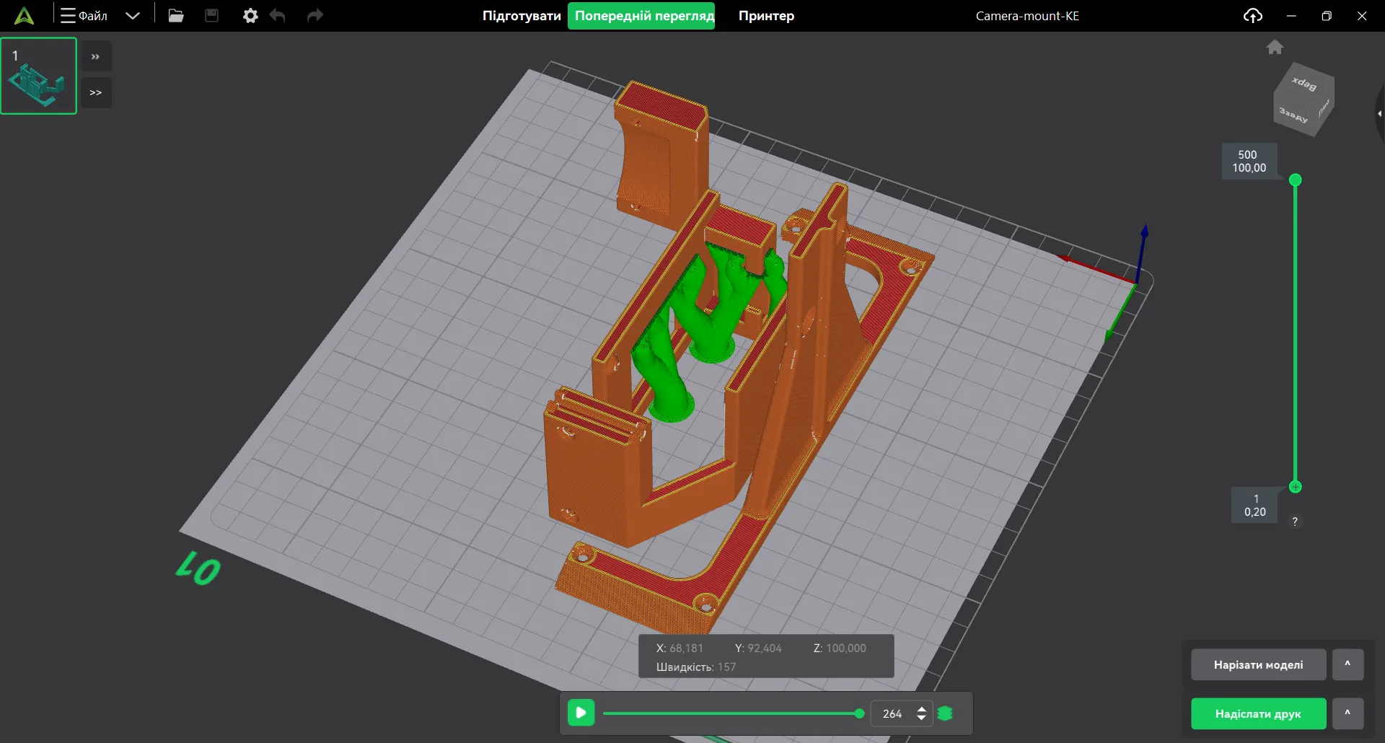1385x743 pixels.
Task: Click the green layers icon beside 264
Action: [x=945, y=713]
